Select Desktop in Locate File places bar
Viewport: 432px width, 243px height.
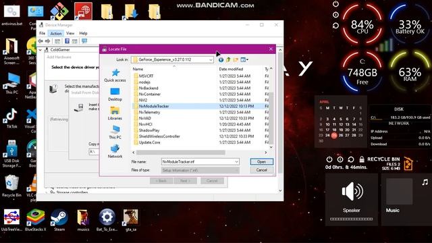[115, 94]
